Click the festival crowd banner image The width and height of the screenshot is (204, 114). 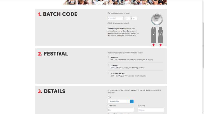coord(115,2)
